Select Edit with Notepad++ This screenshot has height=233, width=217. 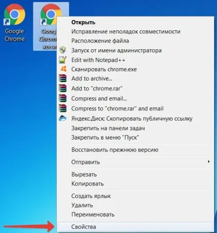[136, 60]
